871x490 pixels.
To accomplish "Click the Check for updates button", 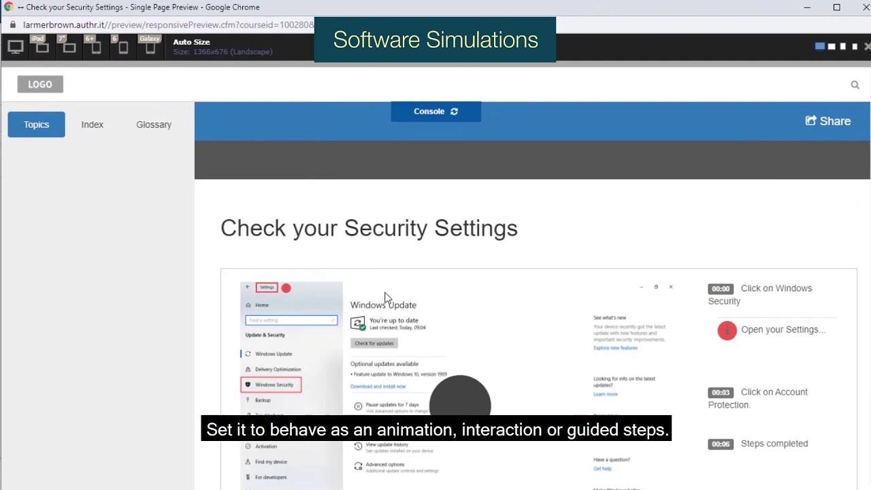I will (374, 343).
